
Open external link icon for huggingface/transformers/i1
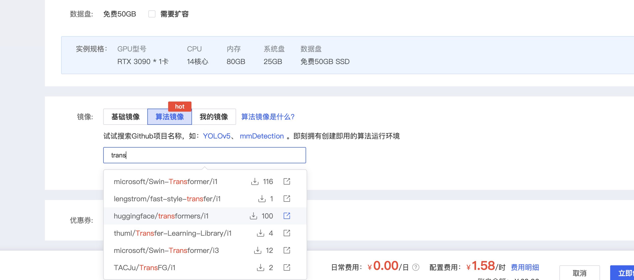(287, 216)
